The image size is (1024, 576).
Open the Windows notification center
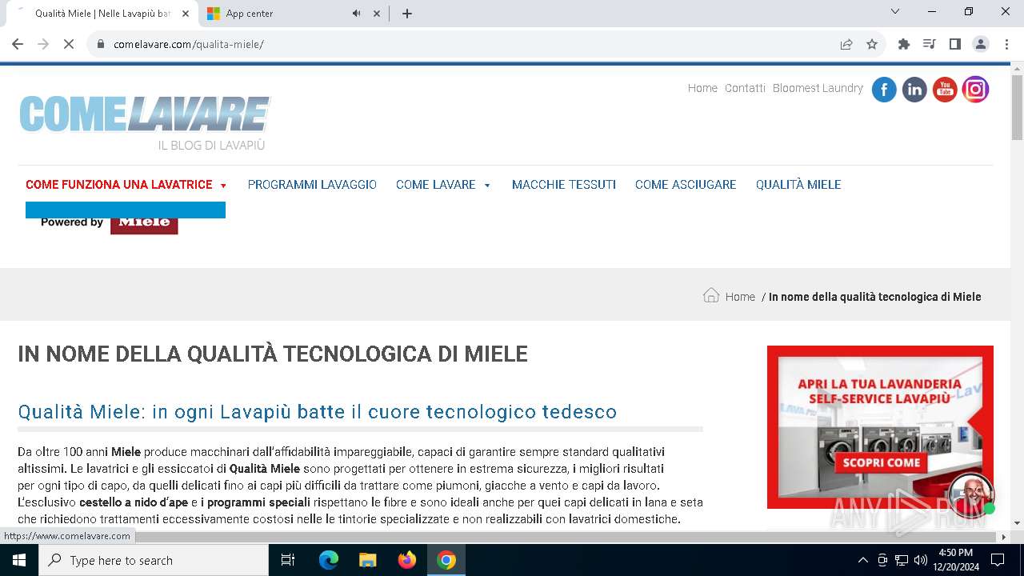pos(998,560)
